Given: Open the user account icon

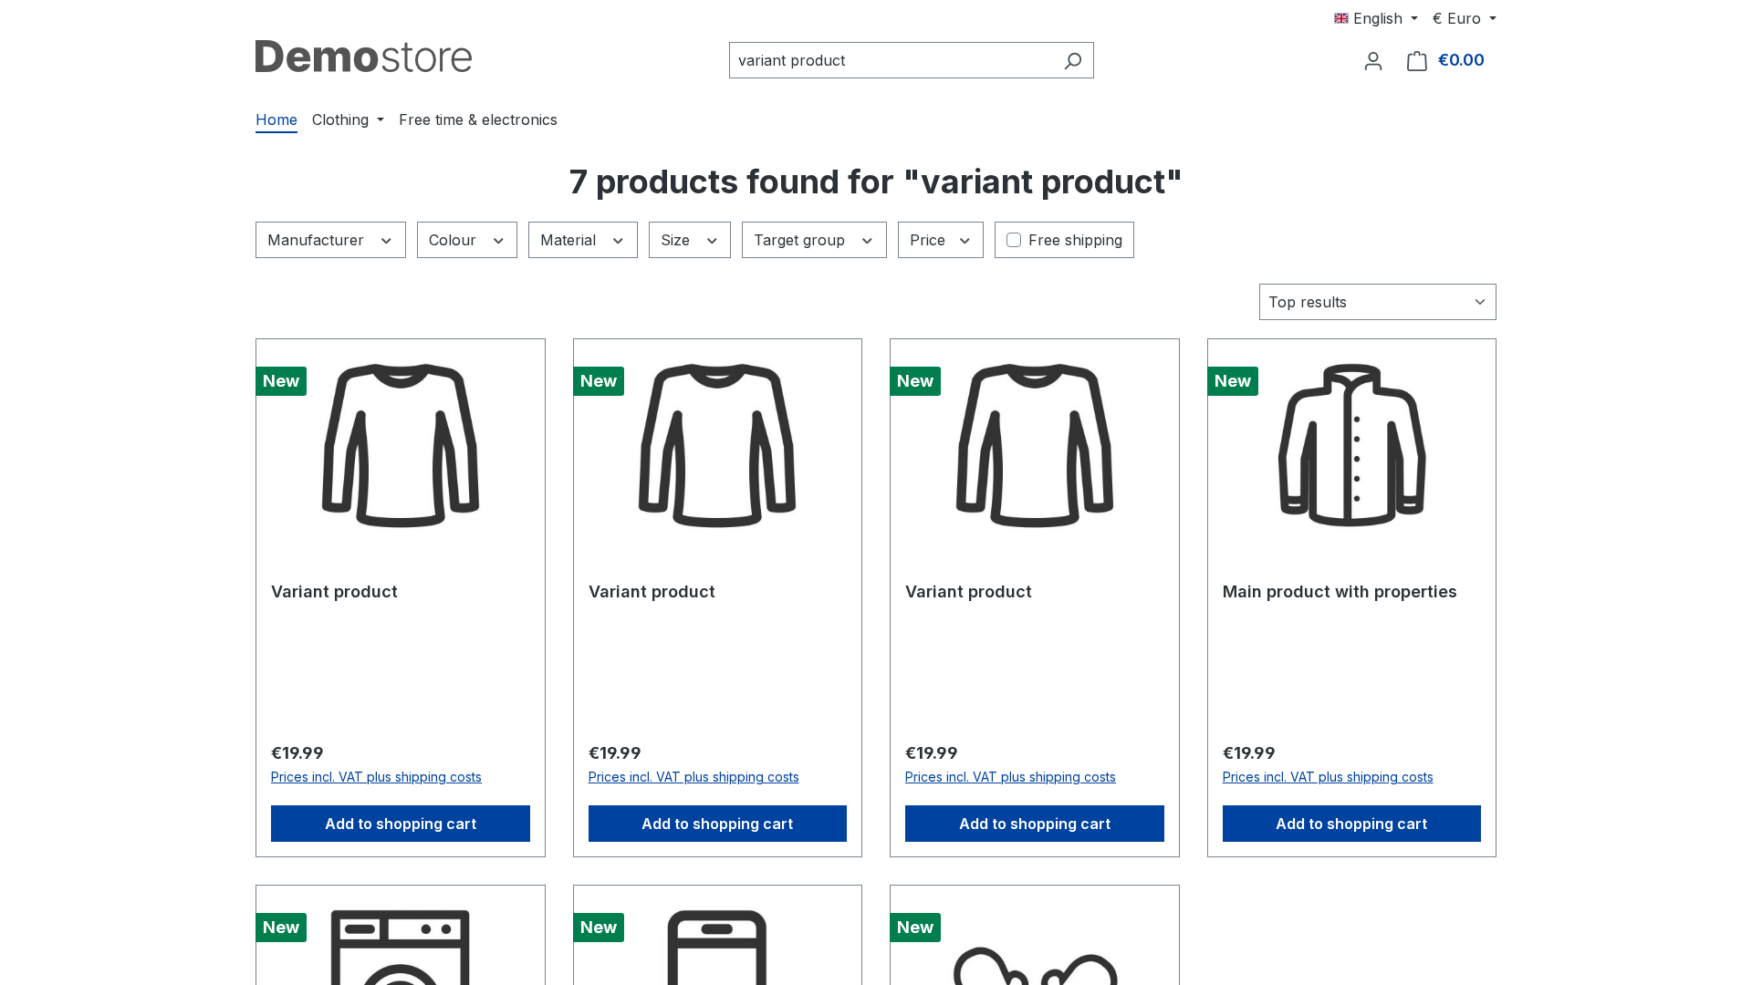Looking at the screenshot, I should pyautogui.click(x=1373, y=61).
